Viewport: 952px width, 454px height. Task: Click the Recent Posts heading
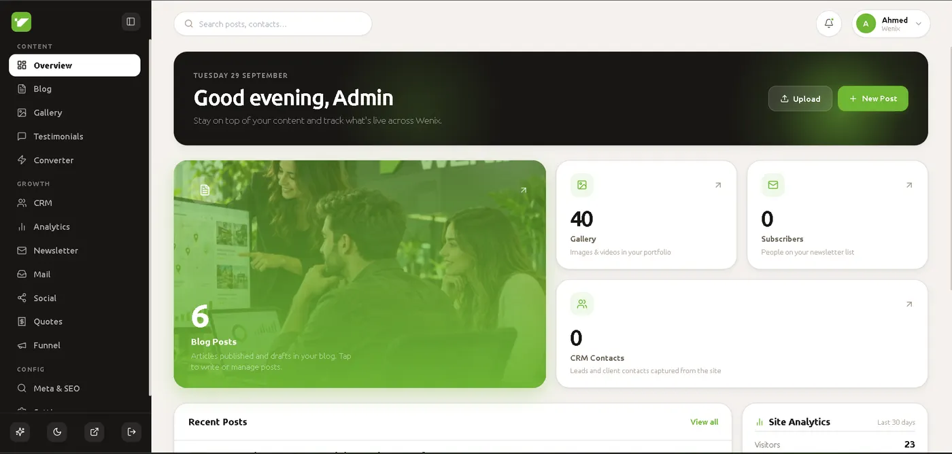(218, 422)
